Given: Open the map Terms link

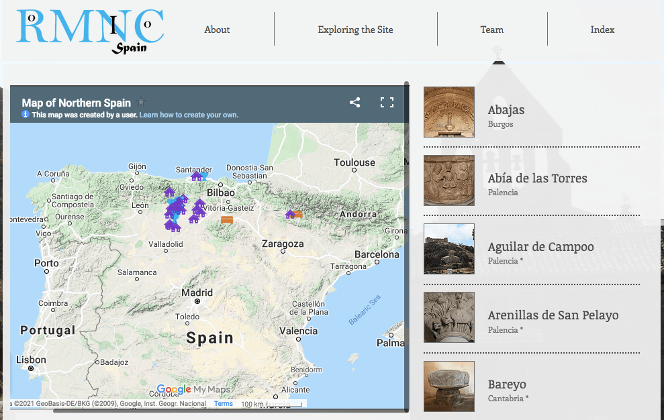Looking at the screenshot, I should (x=224, y=404).
